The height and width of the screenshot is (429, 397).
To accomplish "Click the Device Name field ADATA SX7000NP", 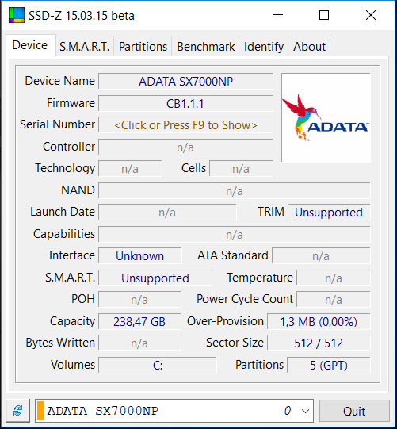I will click(185, 81).
